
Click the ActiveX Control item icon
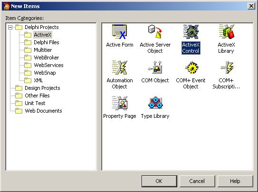191,32
